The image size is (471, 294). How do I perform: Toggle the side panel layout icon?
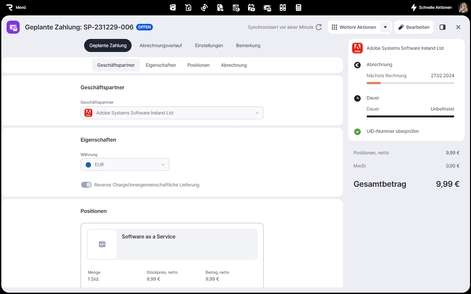pos(443,27)
